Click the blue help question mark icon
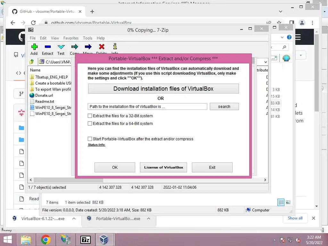Screen dimensions: 328x246 coord(289,37)
